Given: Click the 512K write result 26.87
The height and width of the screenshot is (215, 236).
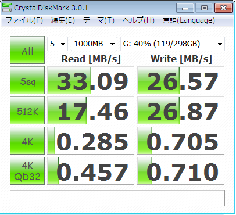Looking at the screenshot, I should pos(181,110).
